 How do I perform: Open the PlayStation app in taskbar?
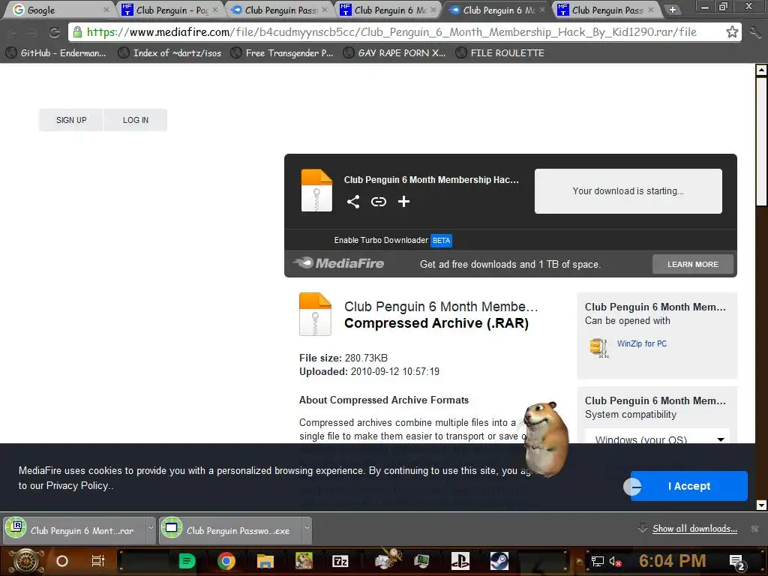[x=460, y=561]
